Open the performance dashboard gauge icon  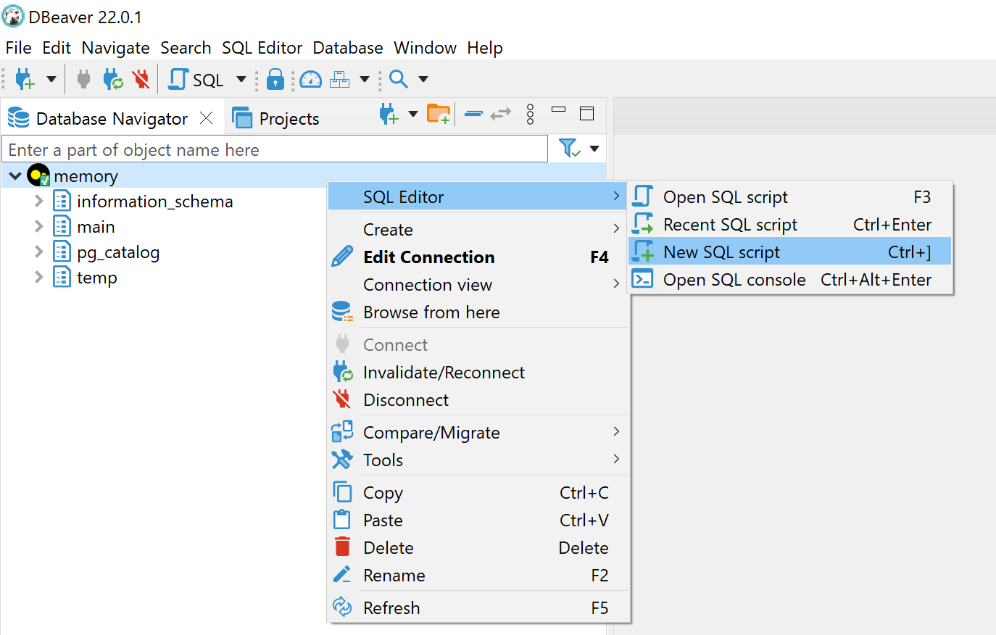click(310, 79)
